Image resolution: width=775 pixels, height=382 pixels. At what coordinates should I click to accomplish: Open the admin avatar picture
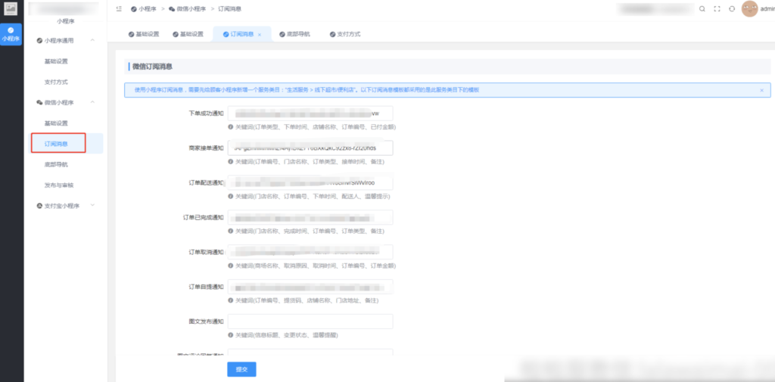[x=749, y=9]
